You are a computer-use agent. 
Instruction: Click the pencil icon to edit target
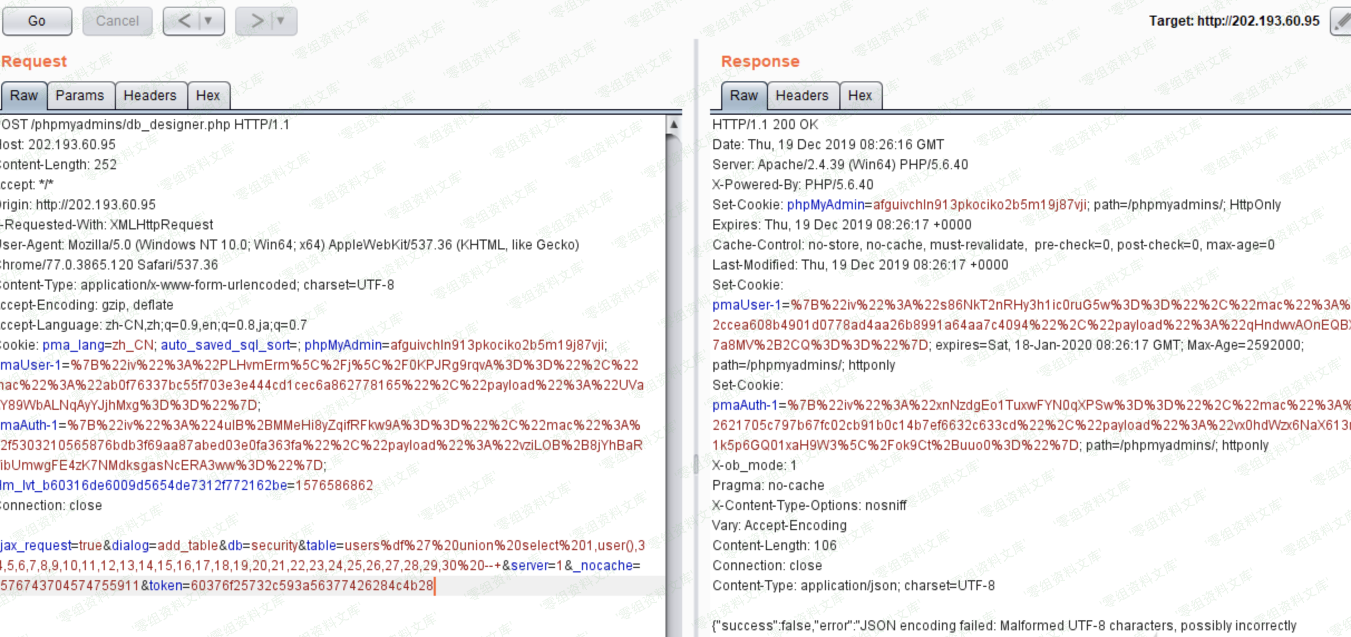click(x=1342, y=21)
